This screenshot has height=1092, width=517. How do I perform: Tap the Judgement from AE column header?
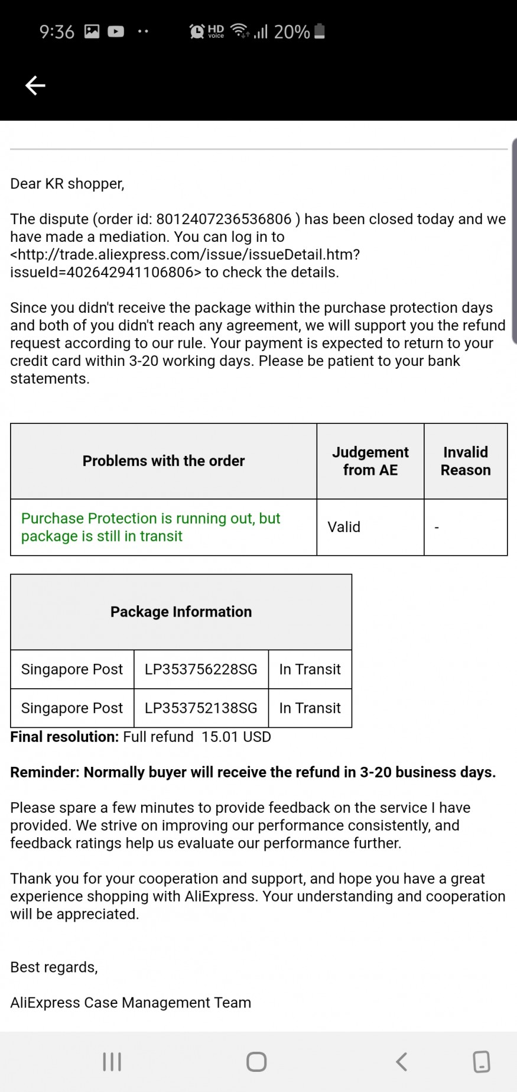point(370,461)
